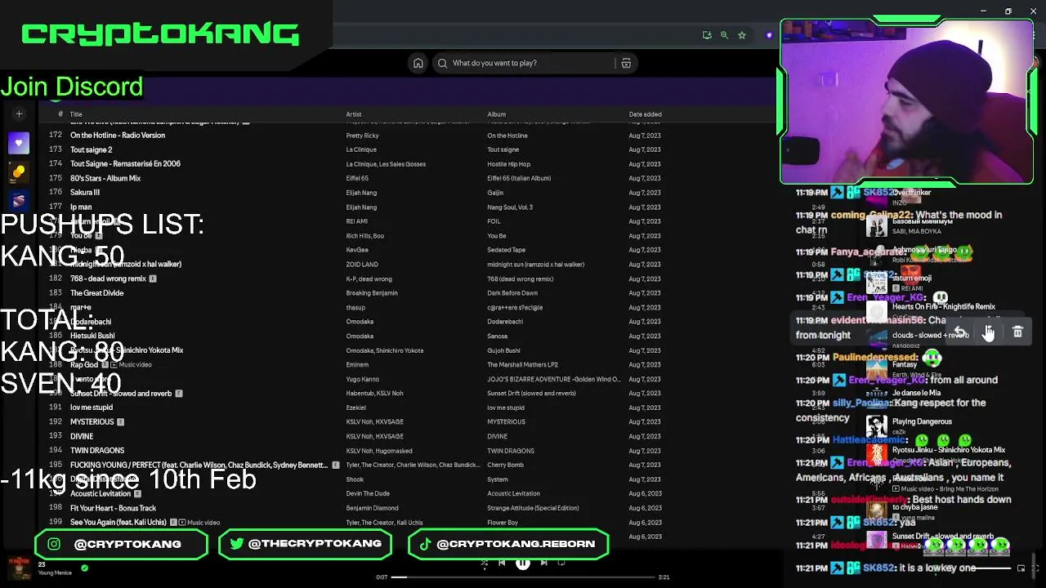Toggle the repeat mode button
Viewport: 1046px width, 588px height.
tap(561, 563)
